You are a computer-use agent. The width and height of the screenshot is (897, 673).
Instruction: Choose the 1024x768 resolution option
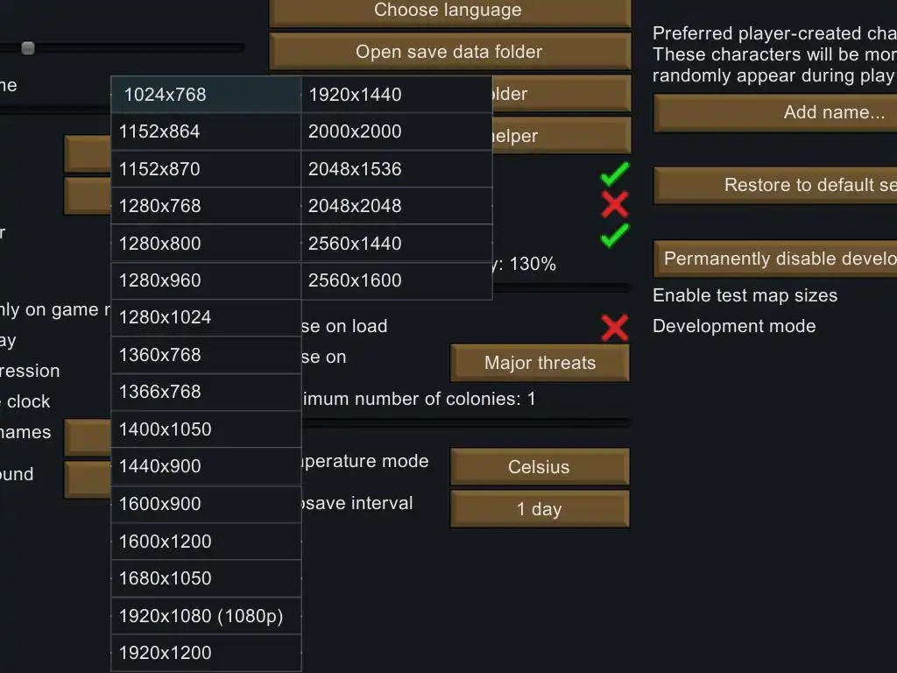tap(206, 95)
